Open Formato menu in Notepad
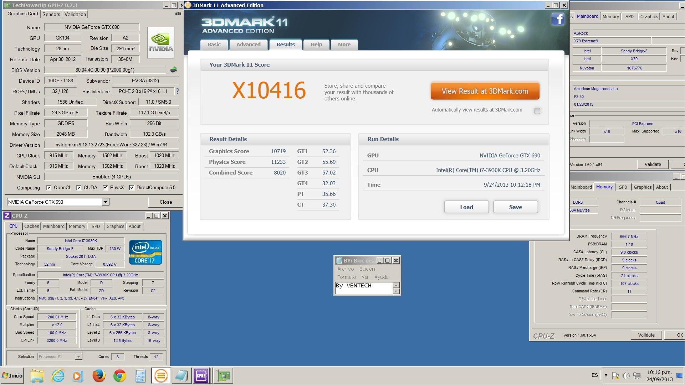This screenshot has height=385, width=685. [x=347, y=277]
